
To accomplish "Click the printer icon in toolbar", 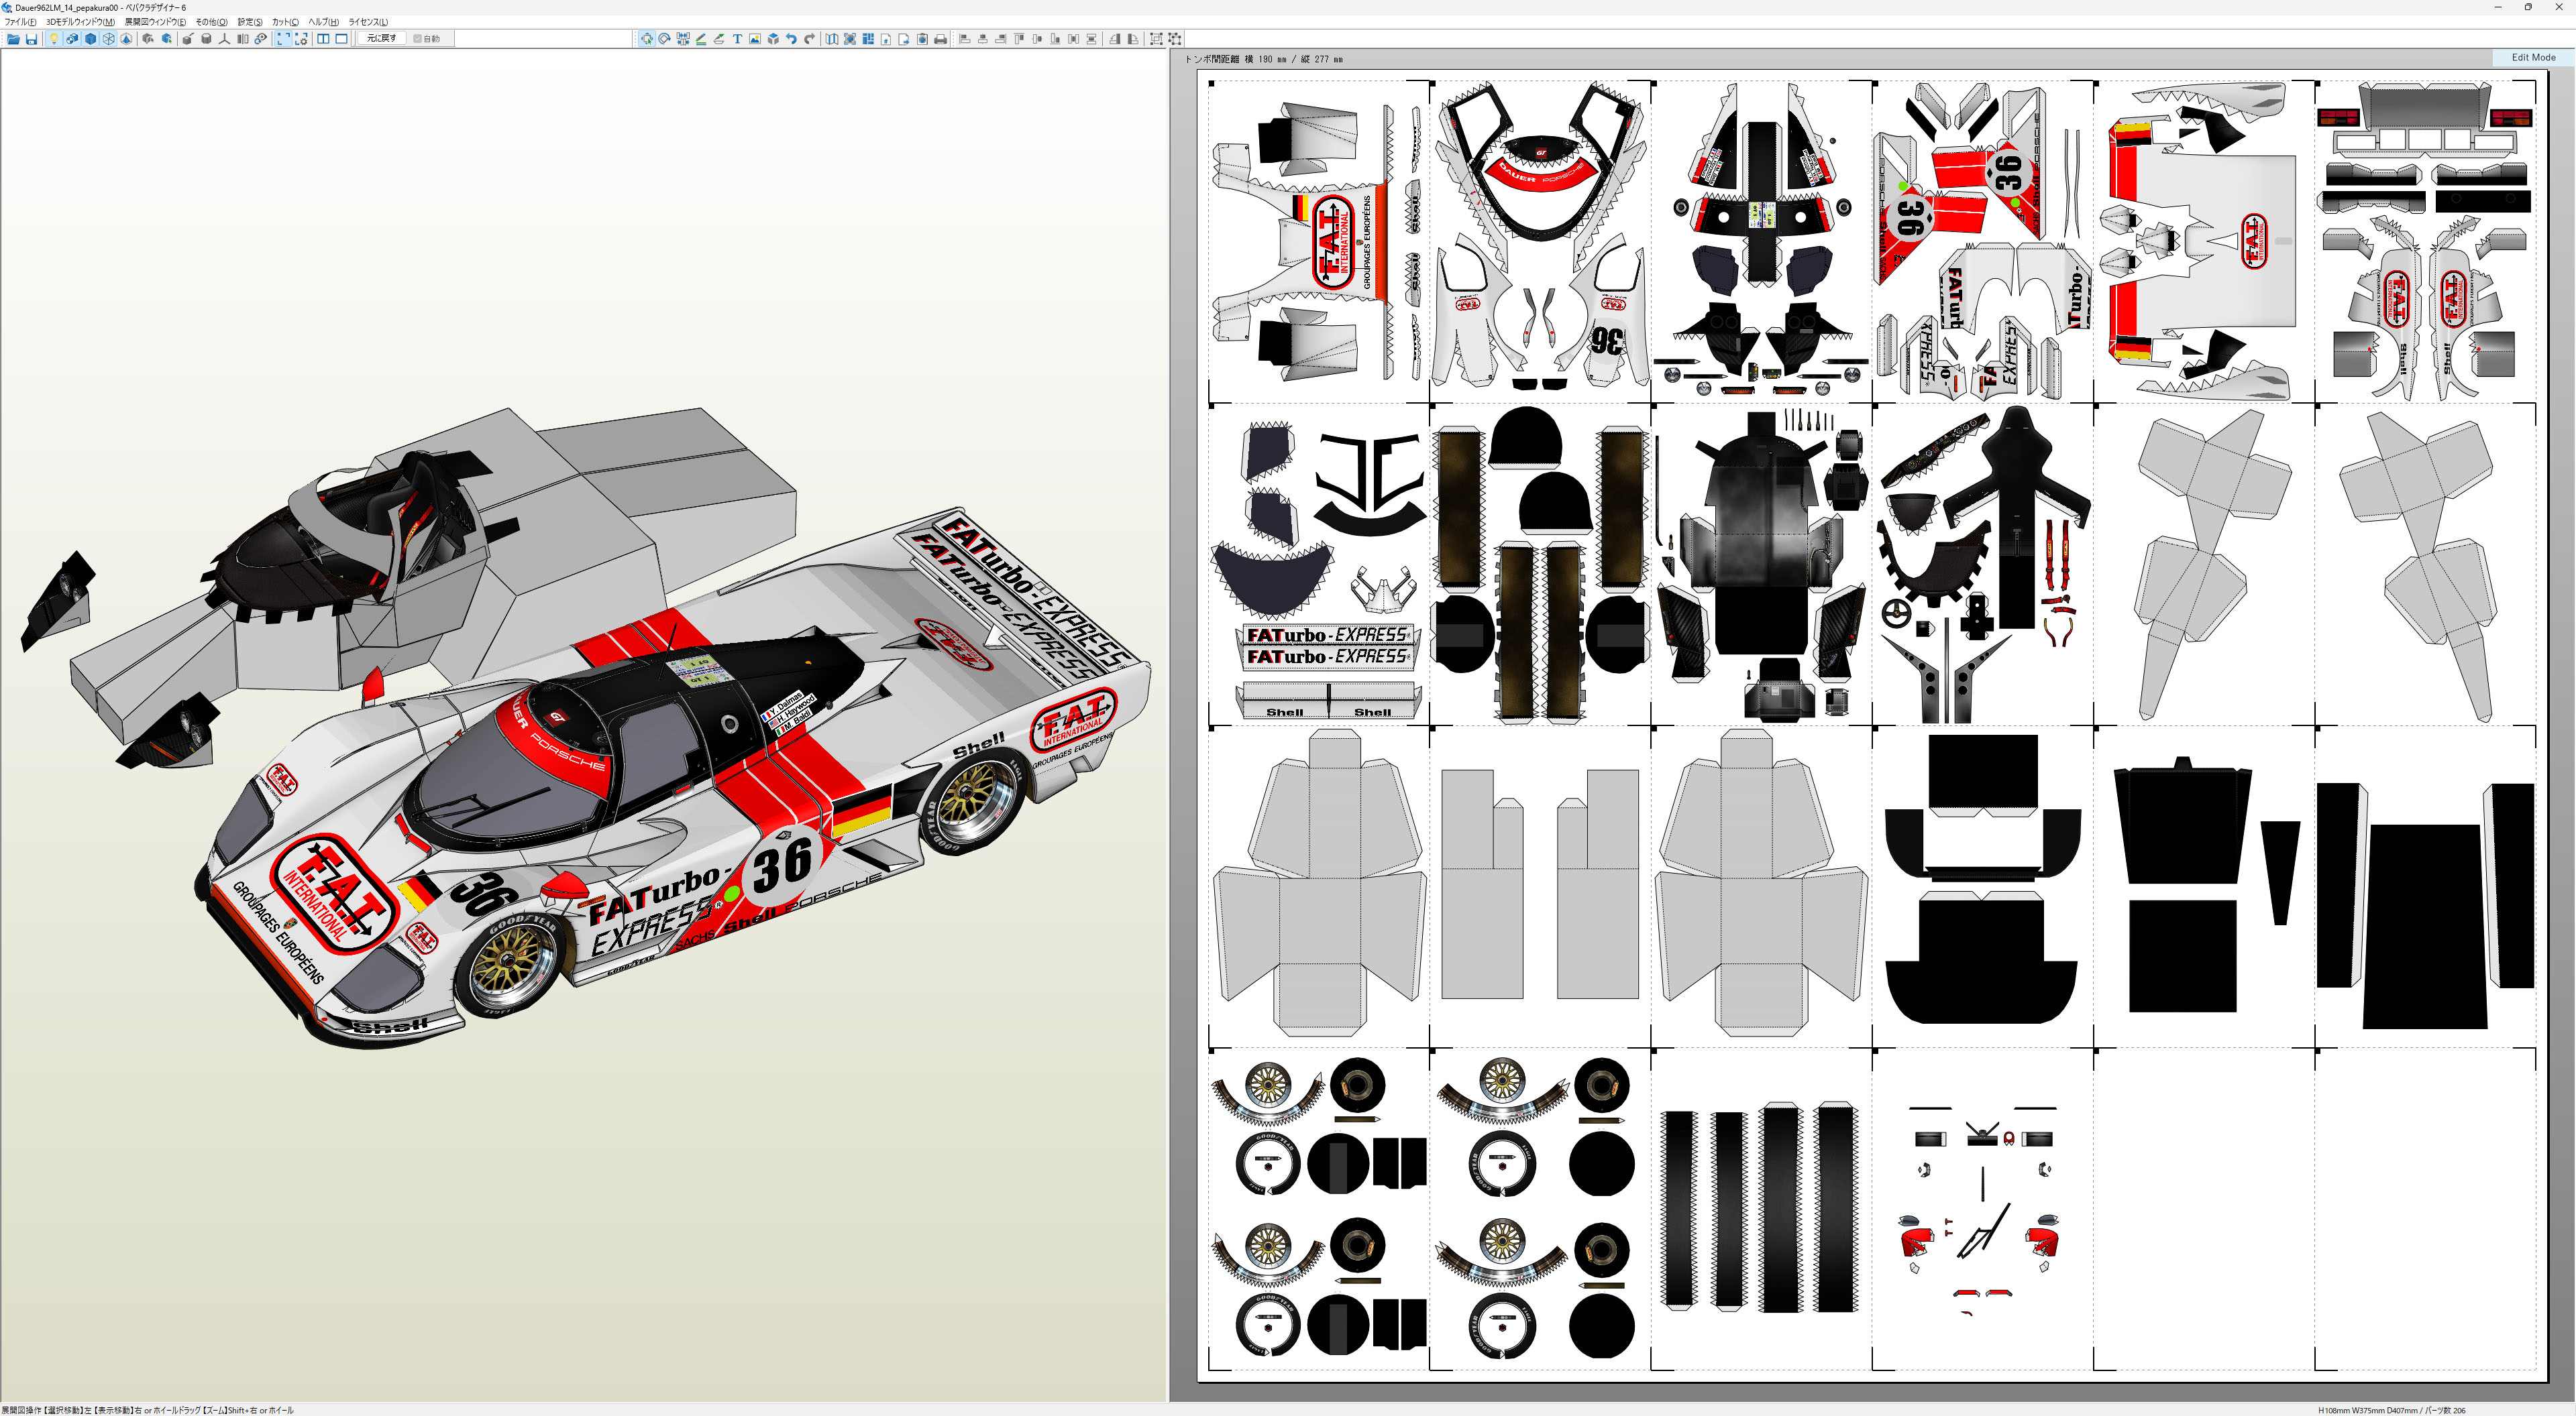I will coord(940,39).
